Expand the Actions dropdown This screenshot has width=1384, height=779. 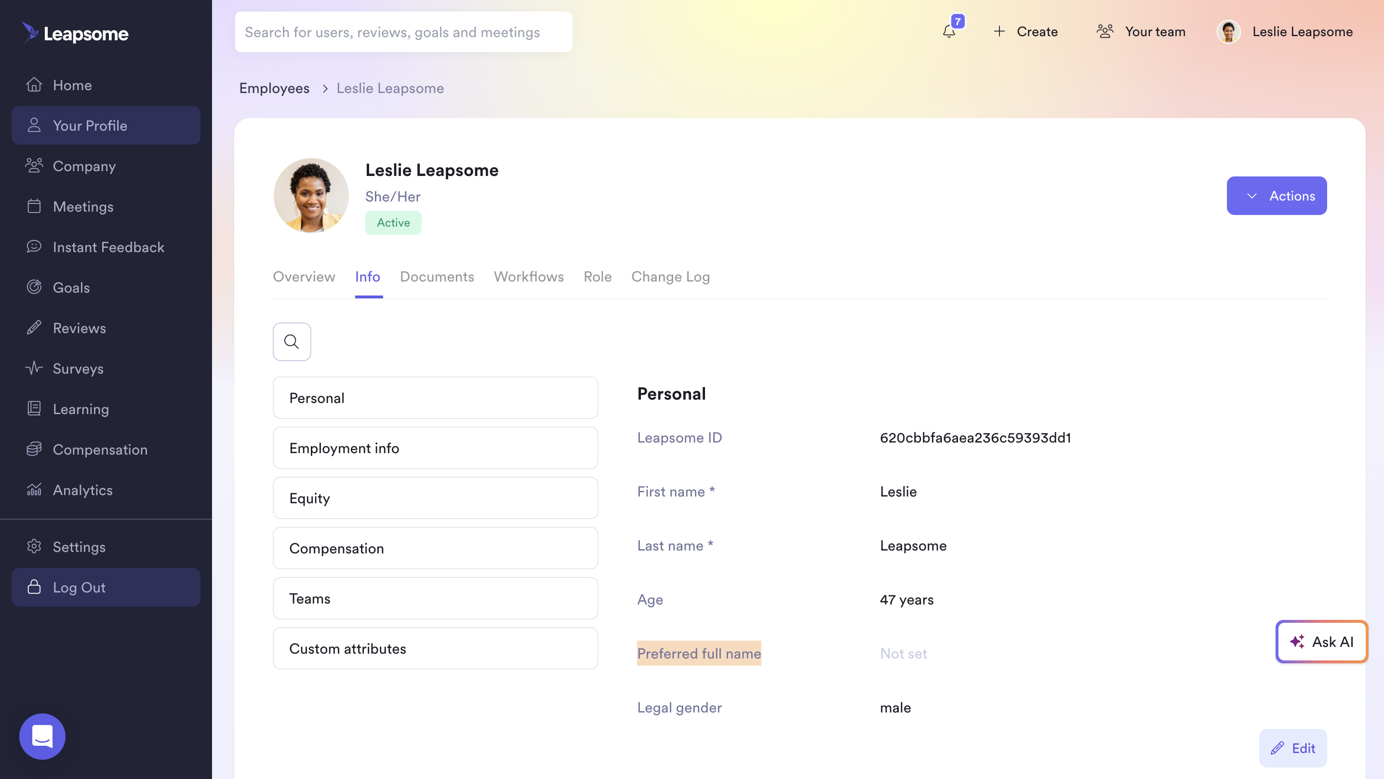pyautogui.click(x=1277, y=196)
